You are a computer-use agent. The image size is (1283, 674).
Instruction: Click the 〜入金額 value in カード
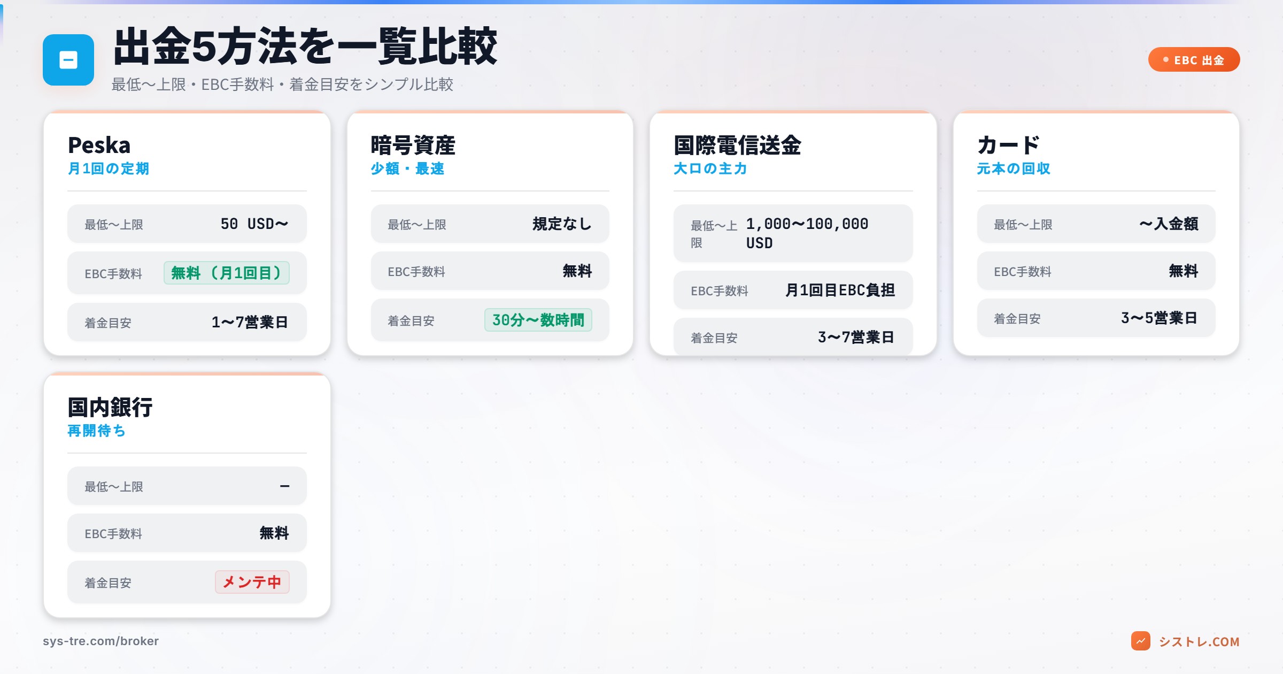(x=1169, y=224)
